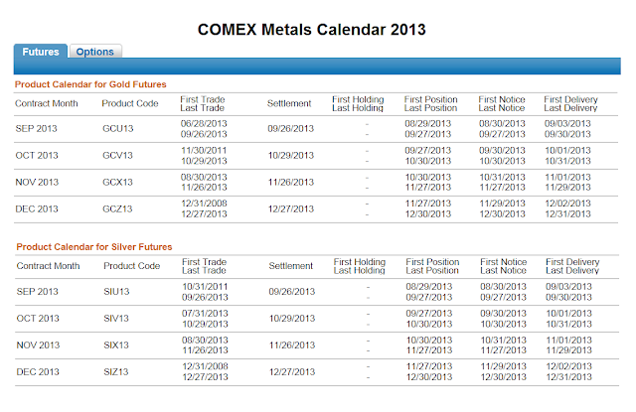Select the GCX13 product code

[117, 184]
